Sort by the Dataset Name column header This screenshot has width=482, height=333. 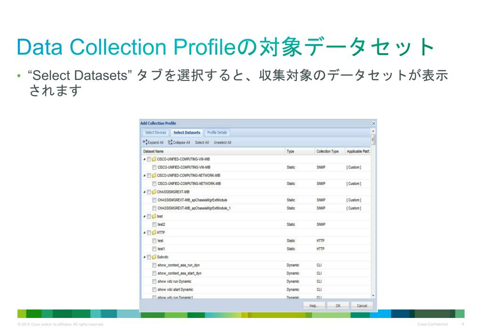click(x=212, y=151)
